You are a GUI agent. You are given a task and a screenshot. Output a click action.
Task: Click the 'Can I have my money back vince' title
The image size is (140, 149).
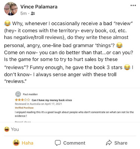[x=52, y=100]
